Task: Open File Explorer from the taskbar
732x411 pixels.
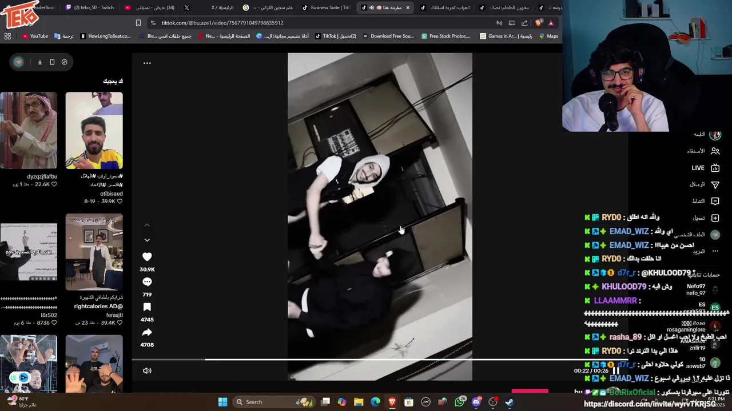Action: pos(359,402)
